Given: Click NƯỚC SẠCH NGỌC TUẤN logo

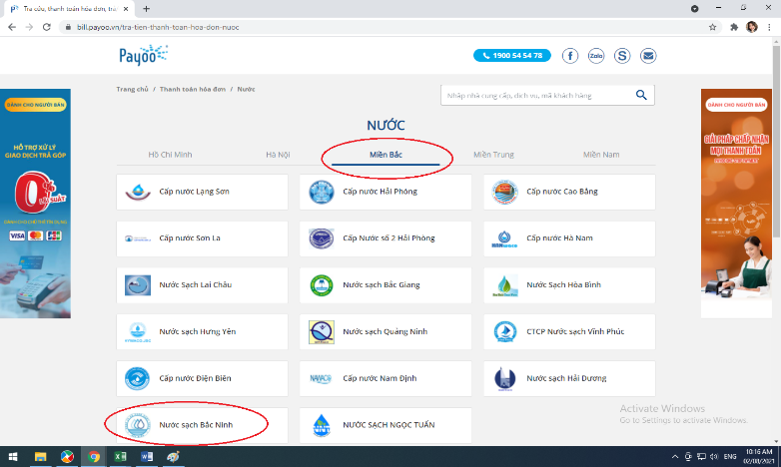Looking at the screenshot, I should (x=322, y=425).
